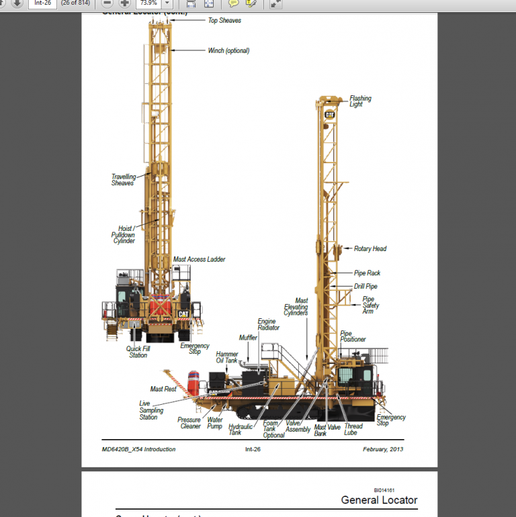The width and height of the screenshot is (516, 517).
Task: Zoom out with the minus button
Action: 107,3
